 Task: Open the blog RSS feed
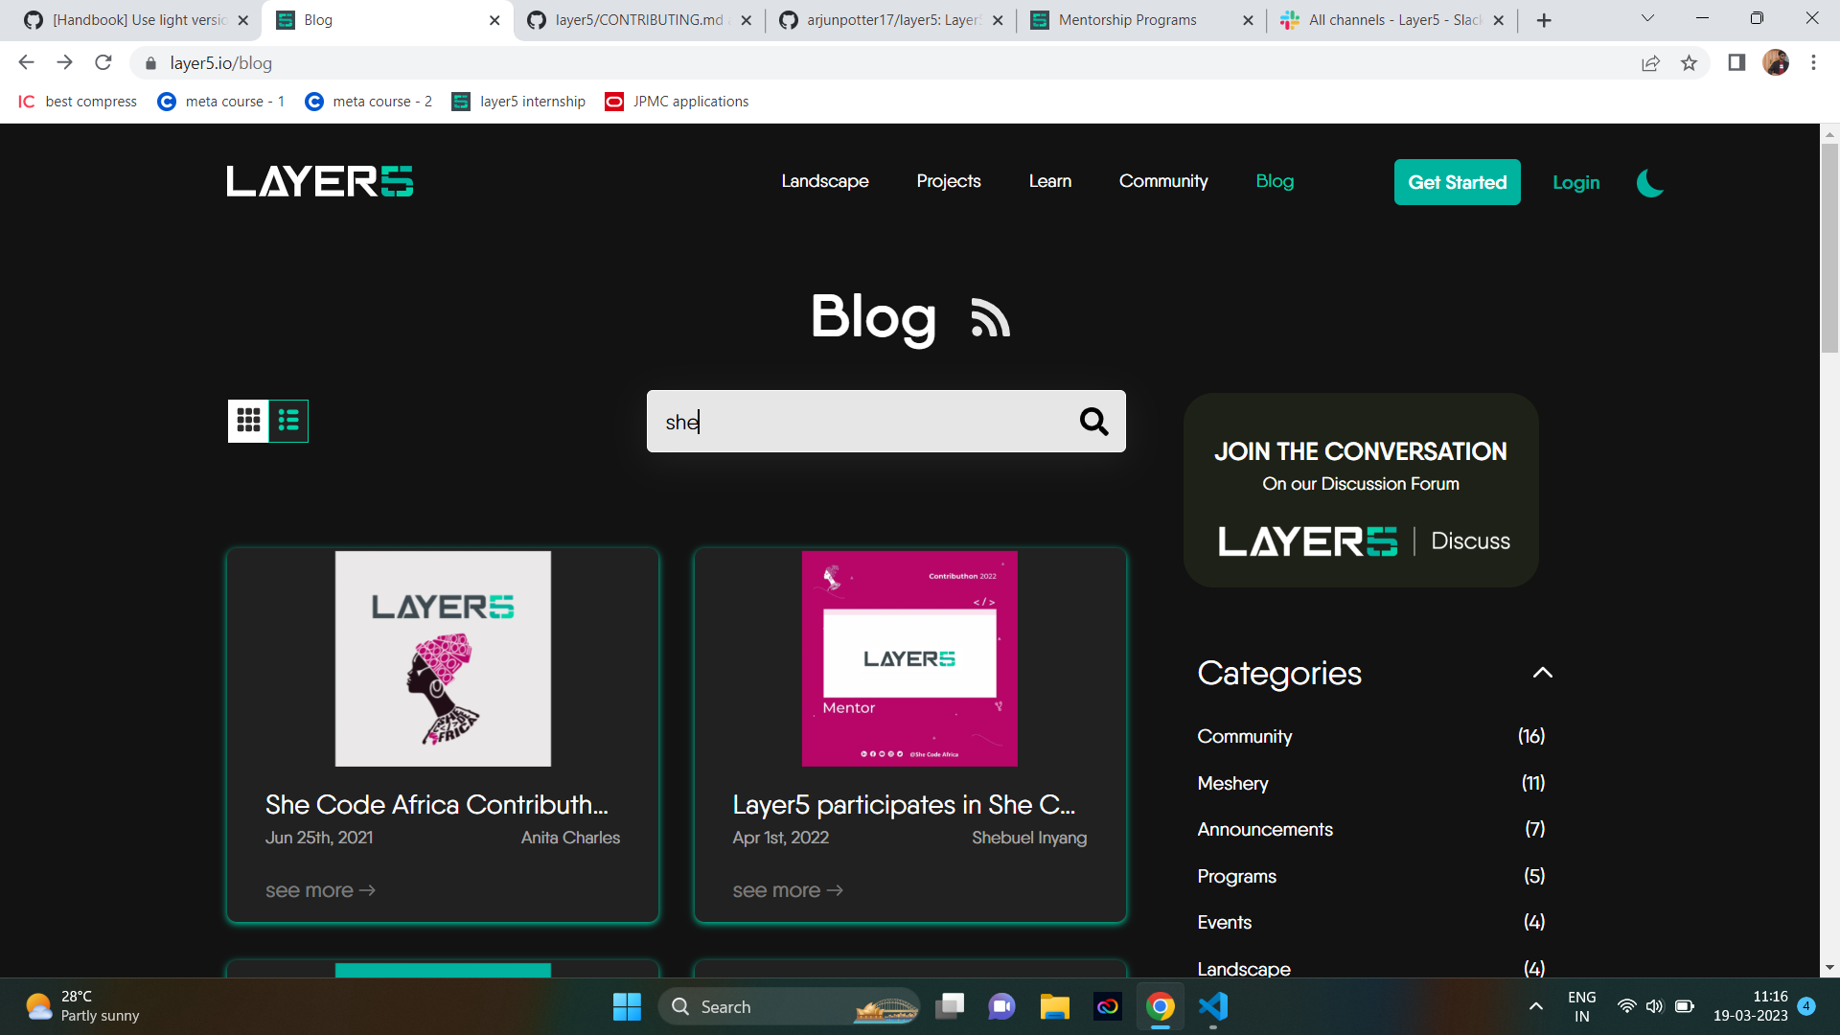click(990, 319)
